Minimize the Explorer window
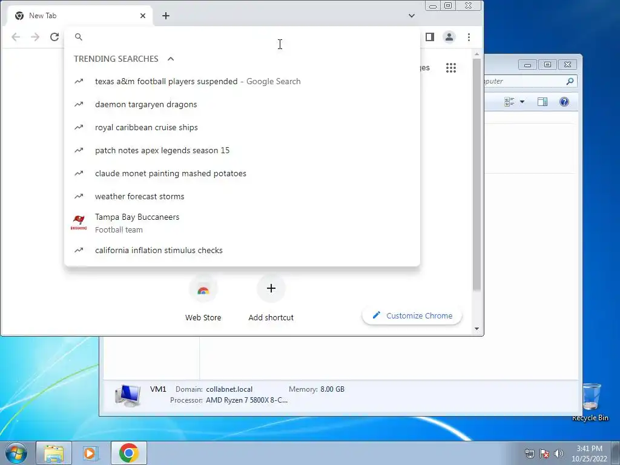Image resolution: width=620 pixels, height=465 pixels. point(527,64)
